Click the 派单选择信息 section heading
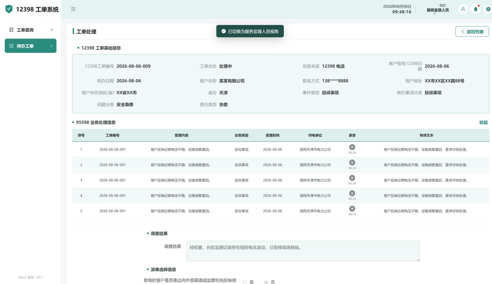 pyautogui.click(x=163, y=269)
